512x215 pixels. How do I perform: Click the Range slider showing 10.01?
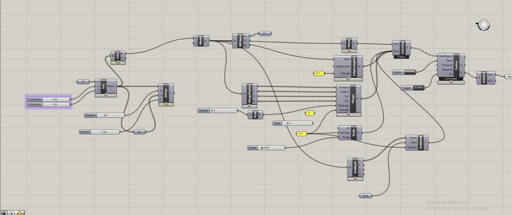pyautogui.click(x=271, y=148)
